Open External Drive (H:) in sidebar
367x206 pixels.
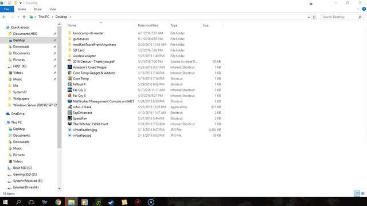[26, 187]
